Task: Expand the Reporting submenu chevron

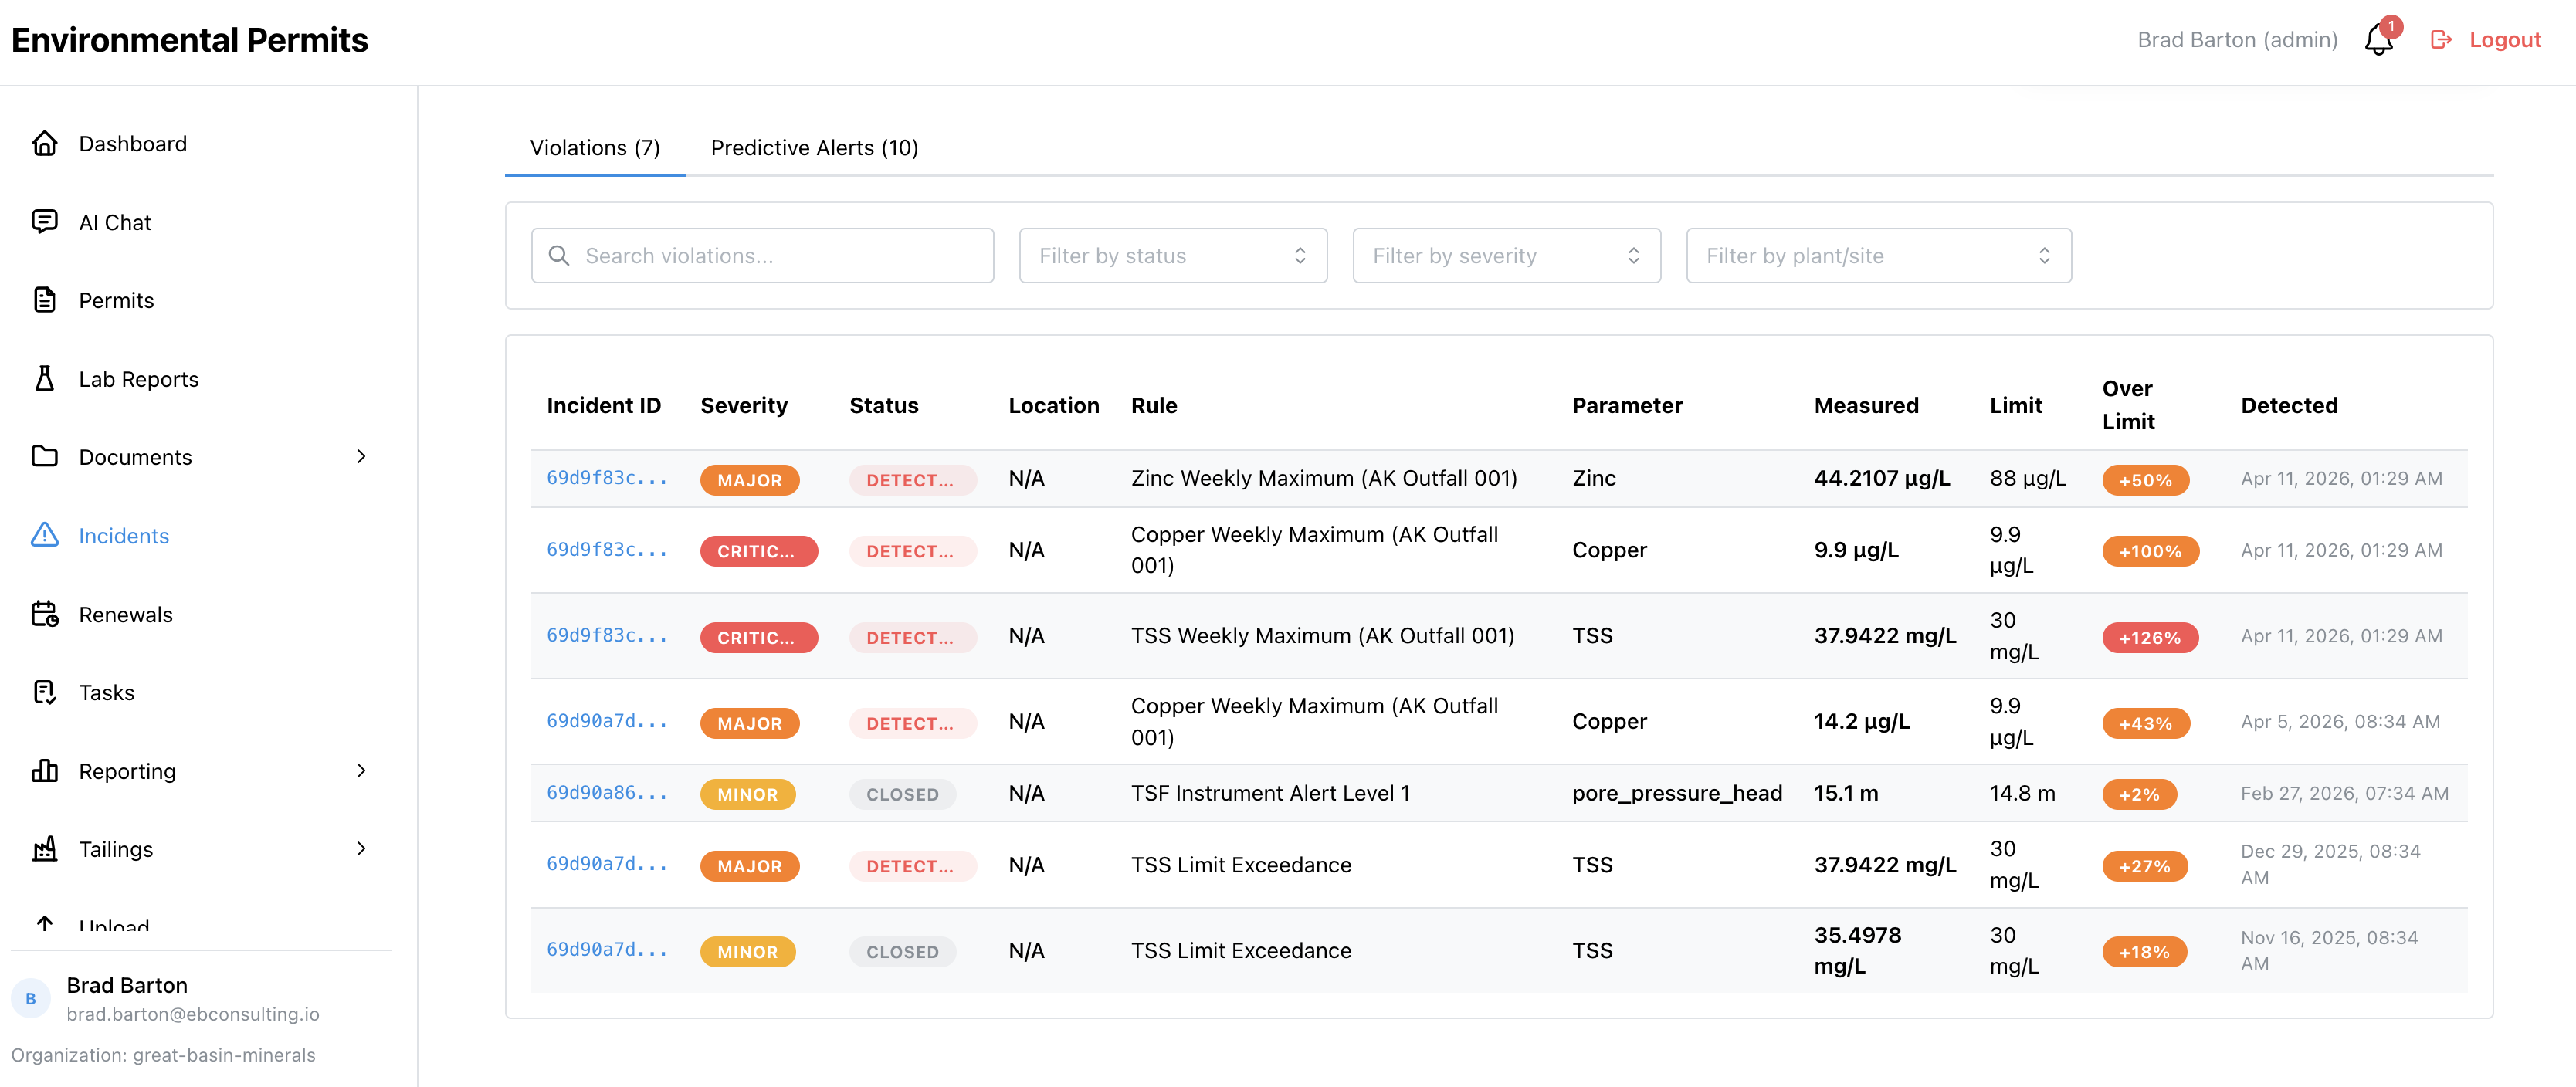Action: [361, 770]
